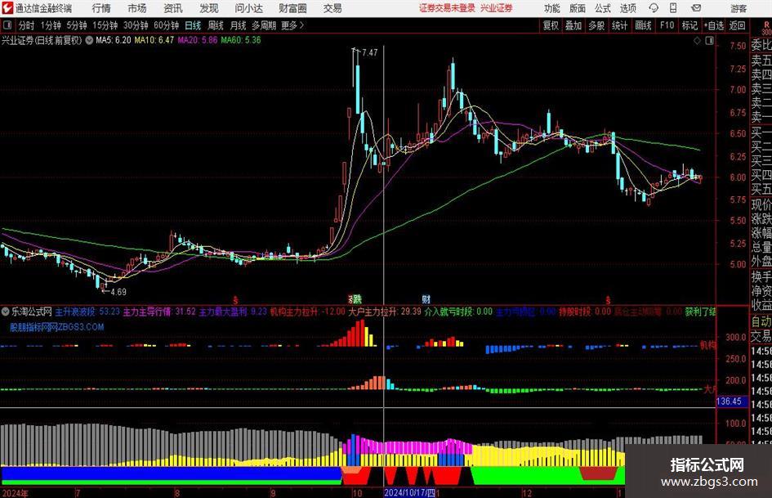Viewport: 772px width, 498px height.
Task: Open the F10 company info button
Action: (667, 25)
